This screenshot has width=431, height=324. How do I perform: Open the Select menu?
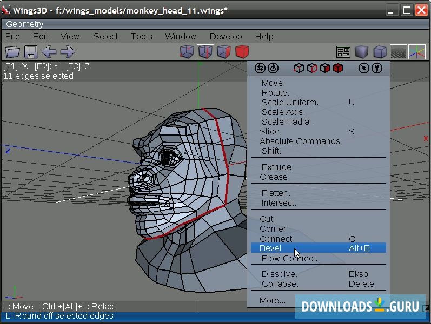click(105, 36)
